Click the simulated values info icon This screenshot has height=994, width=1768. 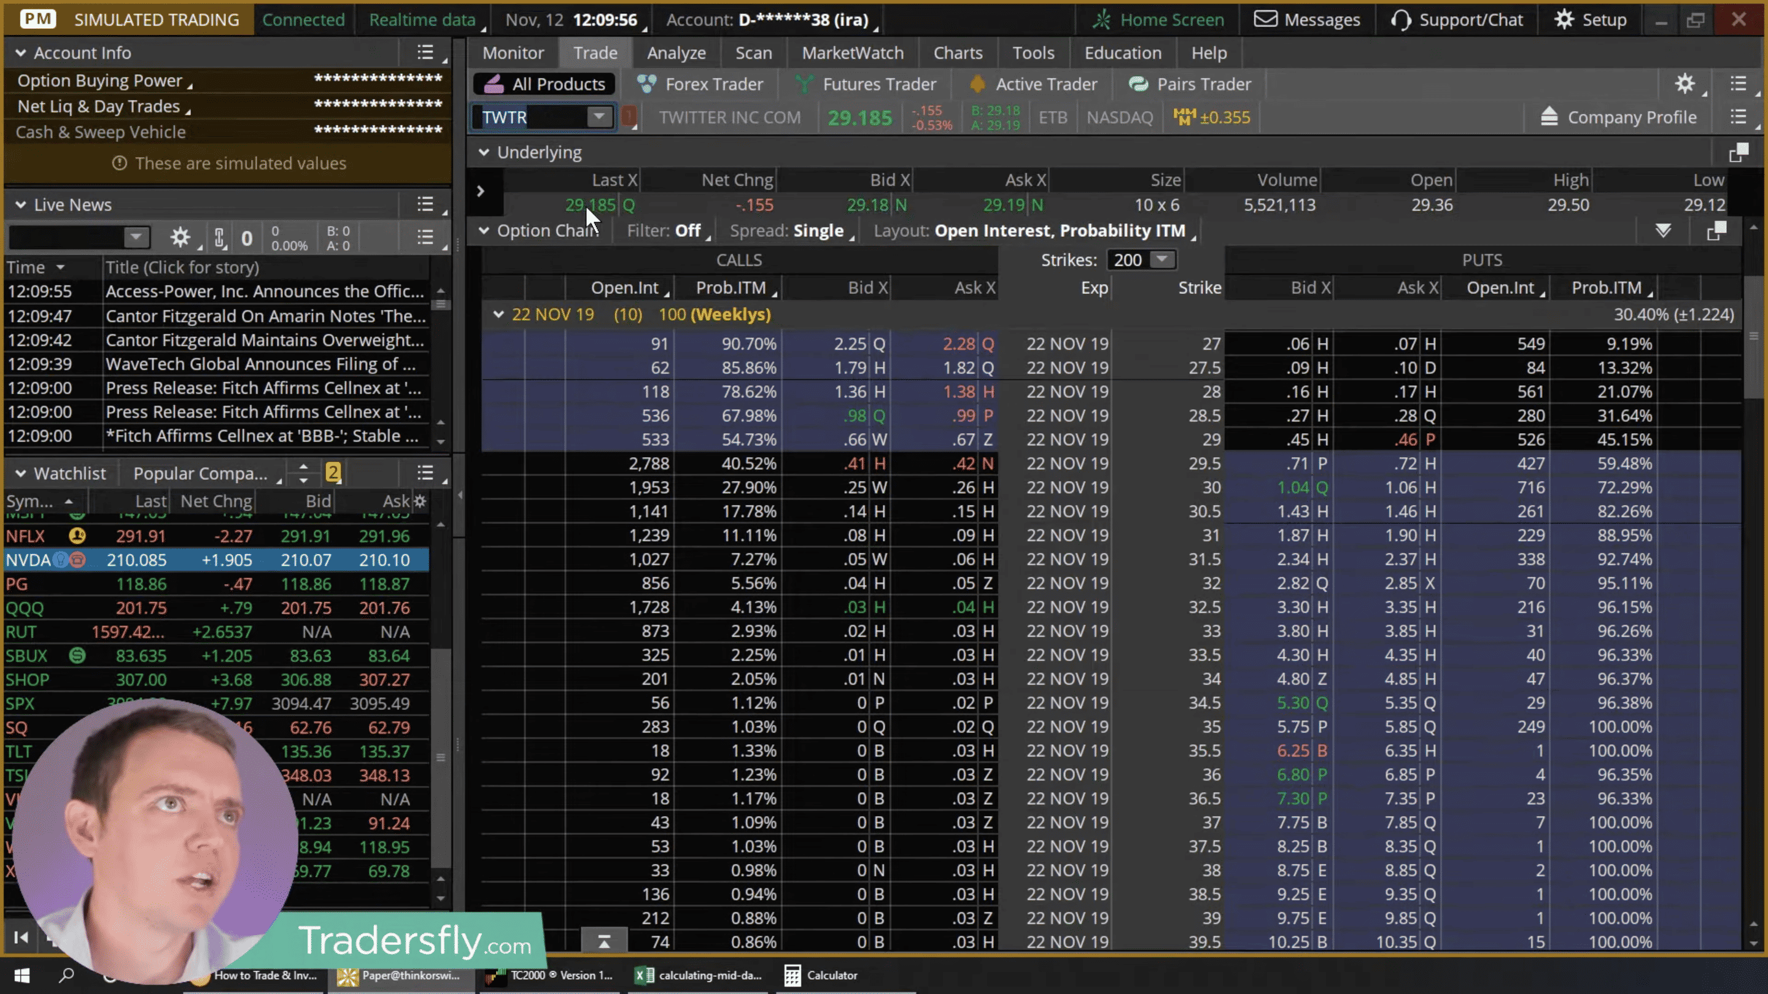point(120,163)
